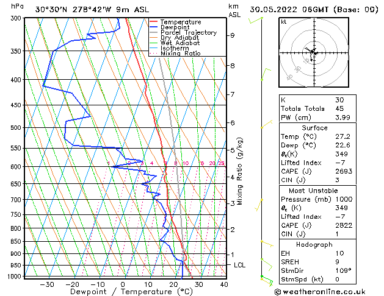Select the Pressure (mb) value 1000
The width and height of the screenshot is (384, 296).
click(x=344, y=199)
